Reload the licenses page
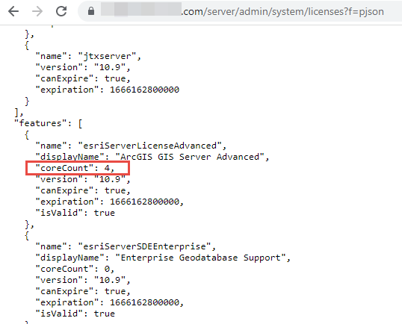 tap(61, 11)
